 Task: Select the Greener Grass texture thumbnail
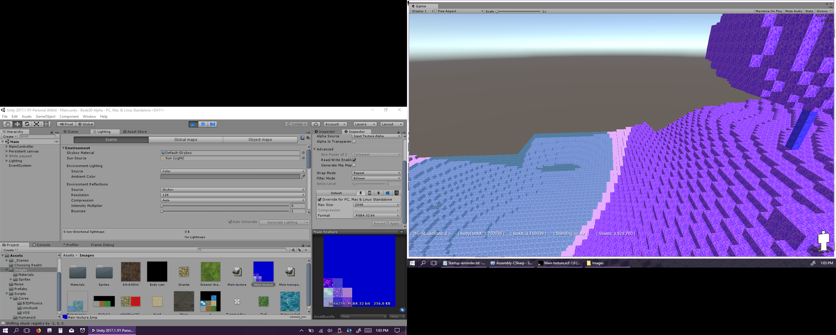click(210, 272)
